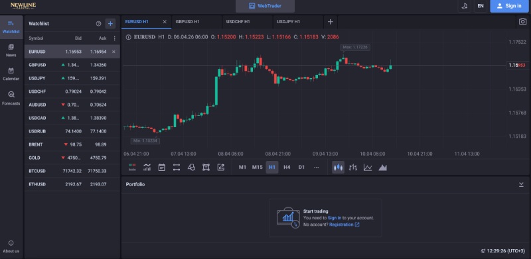Open the horizontal lines drawing tool

pos(177,167)
